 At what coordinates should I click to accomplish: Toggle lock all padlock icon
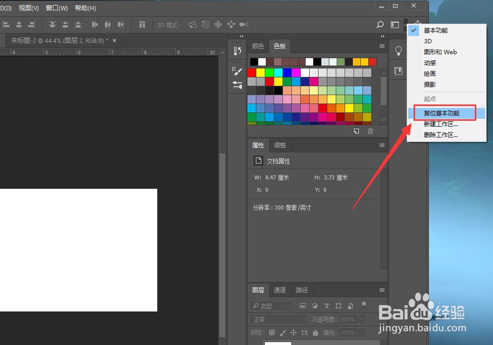point(316,332)
